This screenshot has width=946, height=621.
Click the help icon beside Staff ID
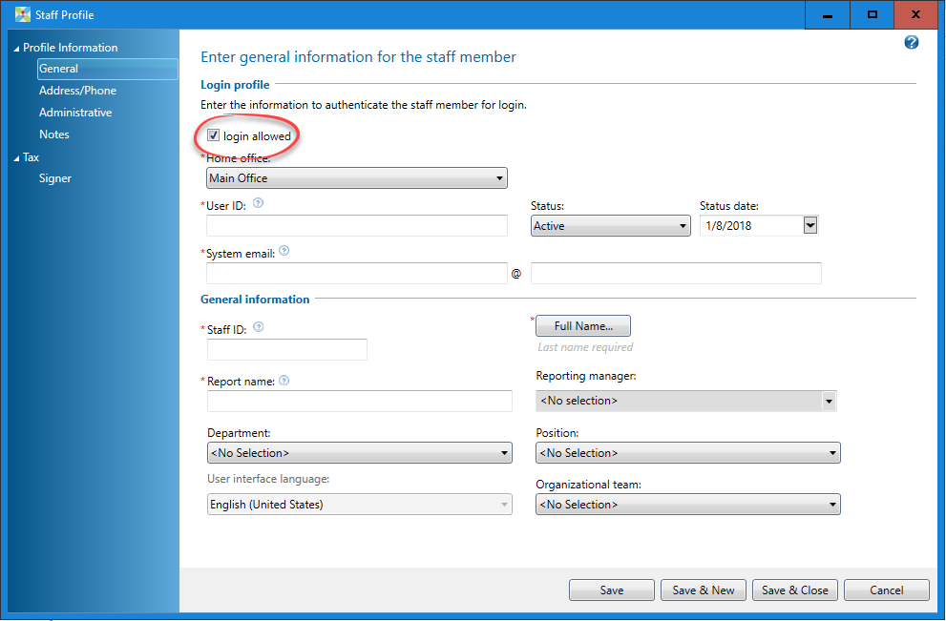259,327
